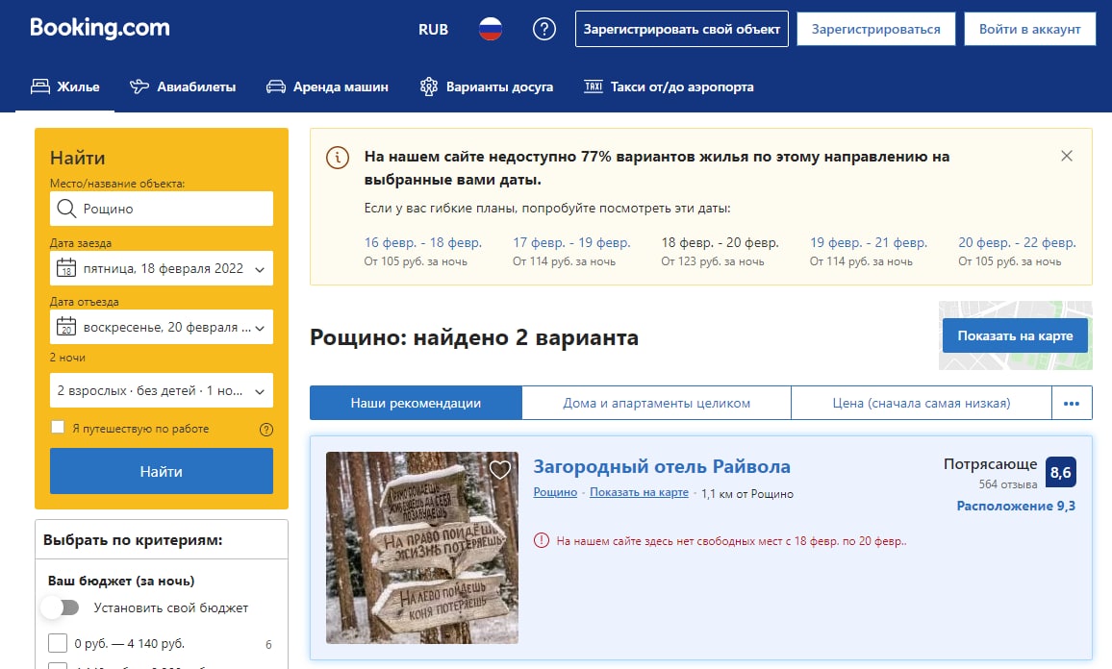Go to the Авиабилеты tab

click(x=183, y=87)
